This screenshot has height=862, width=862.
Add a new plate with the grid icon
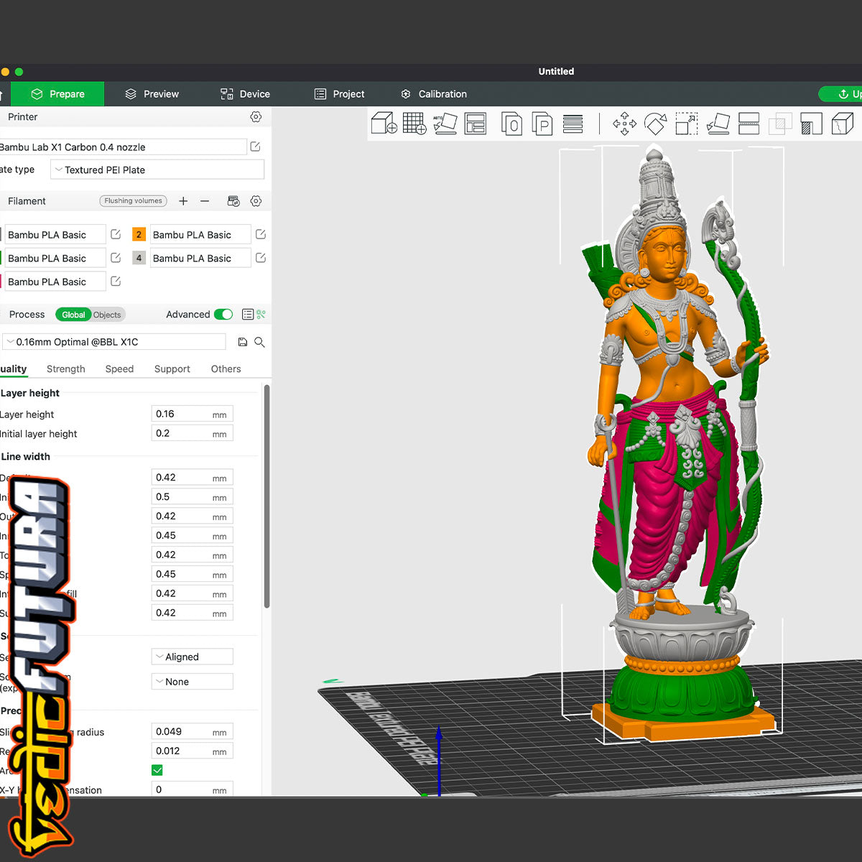pyautogui.click(x=414, y=124)
